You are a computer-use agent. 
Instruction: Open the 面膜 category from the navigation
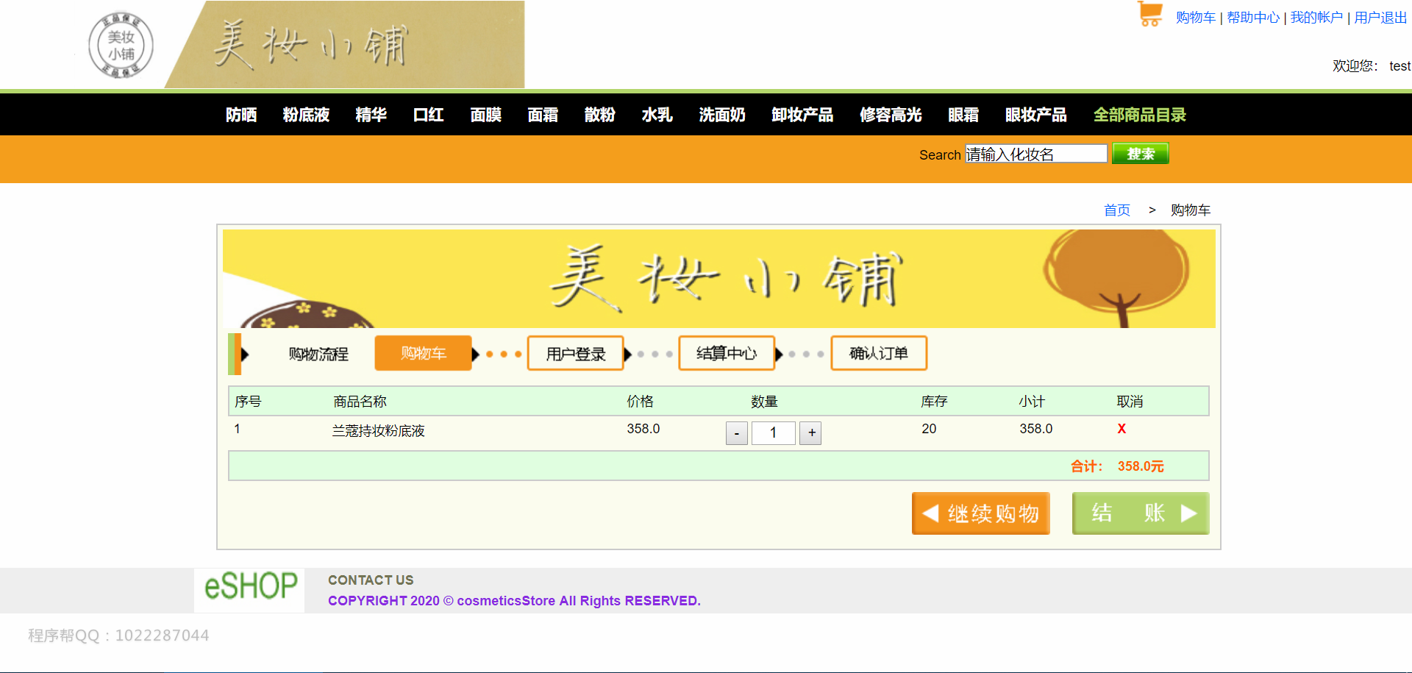pos(485,115)
